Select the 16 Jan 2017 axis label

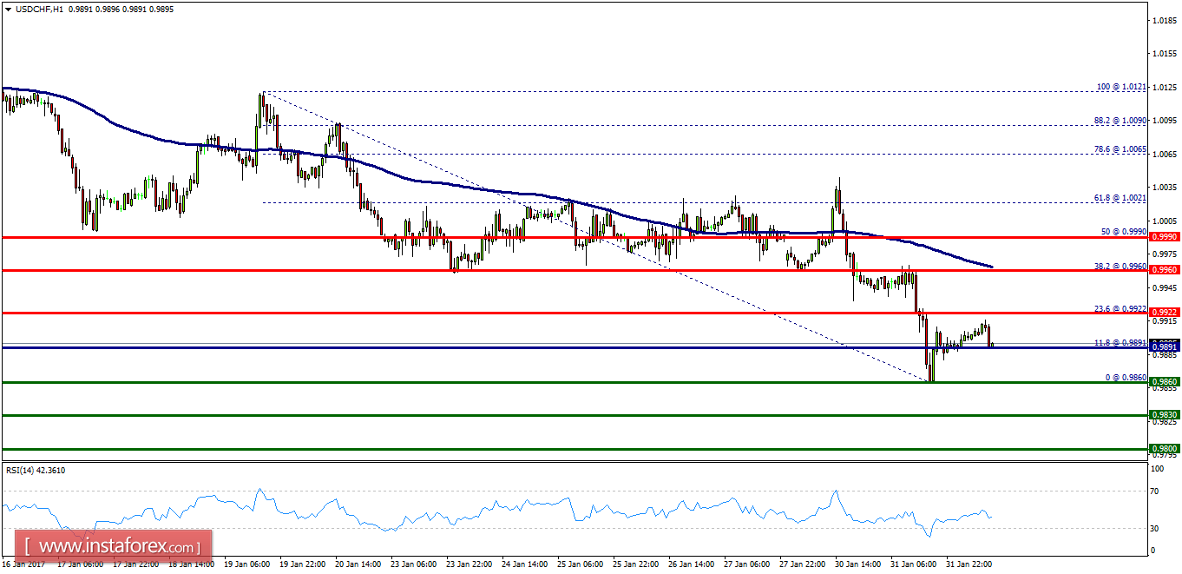pyautogui.click(x=23, y=563)
